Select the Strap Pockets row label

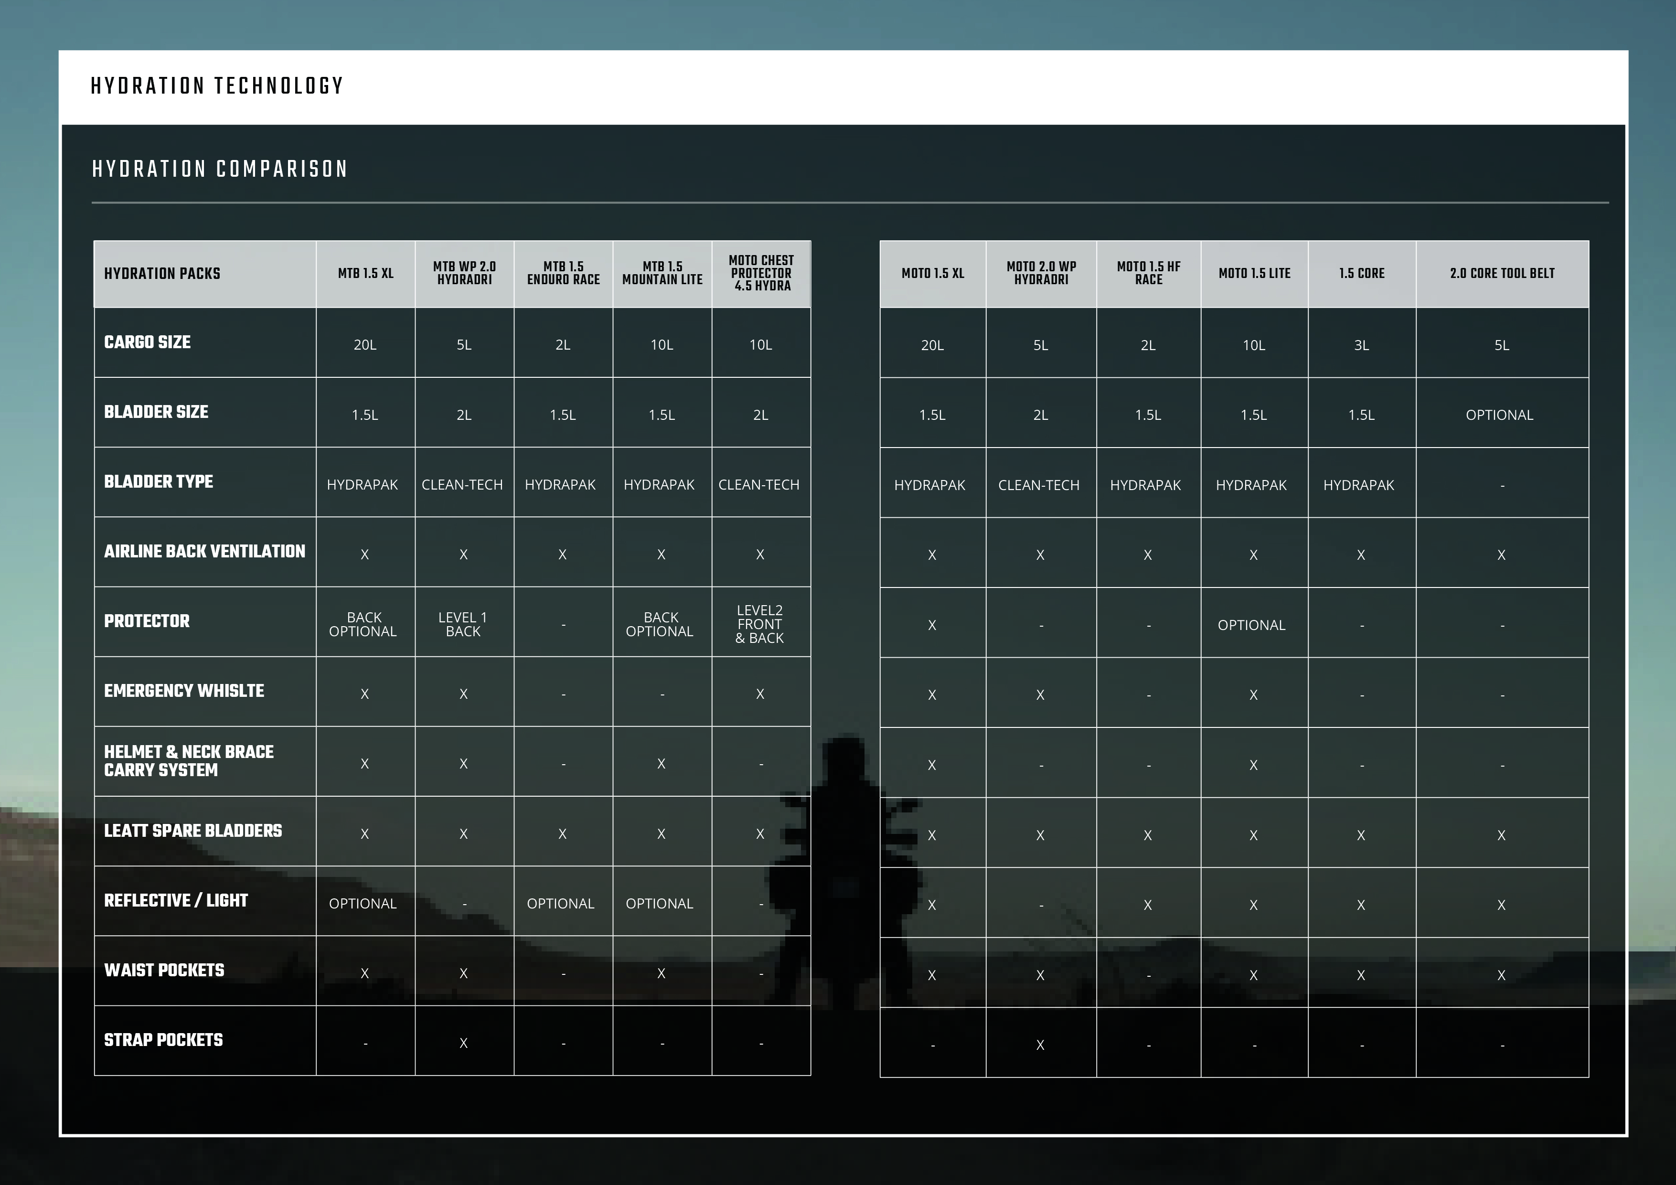click(163, 1040)
